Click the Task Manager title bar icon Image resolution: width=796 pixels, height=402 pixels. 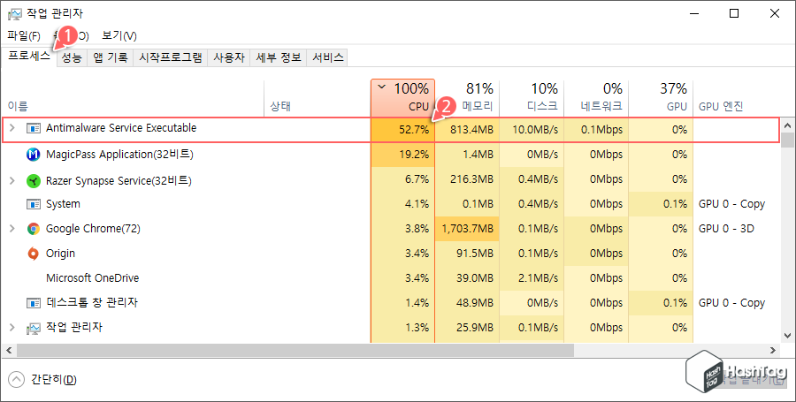tap(15, 13)
